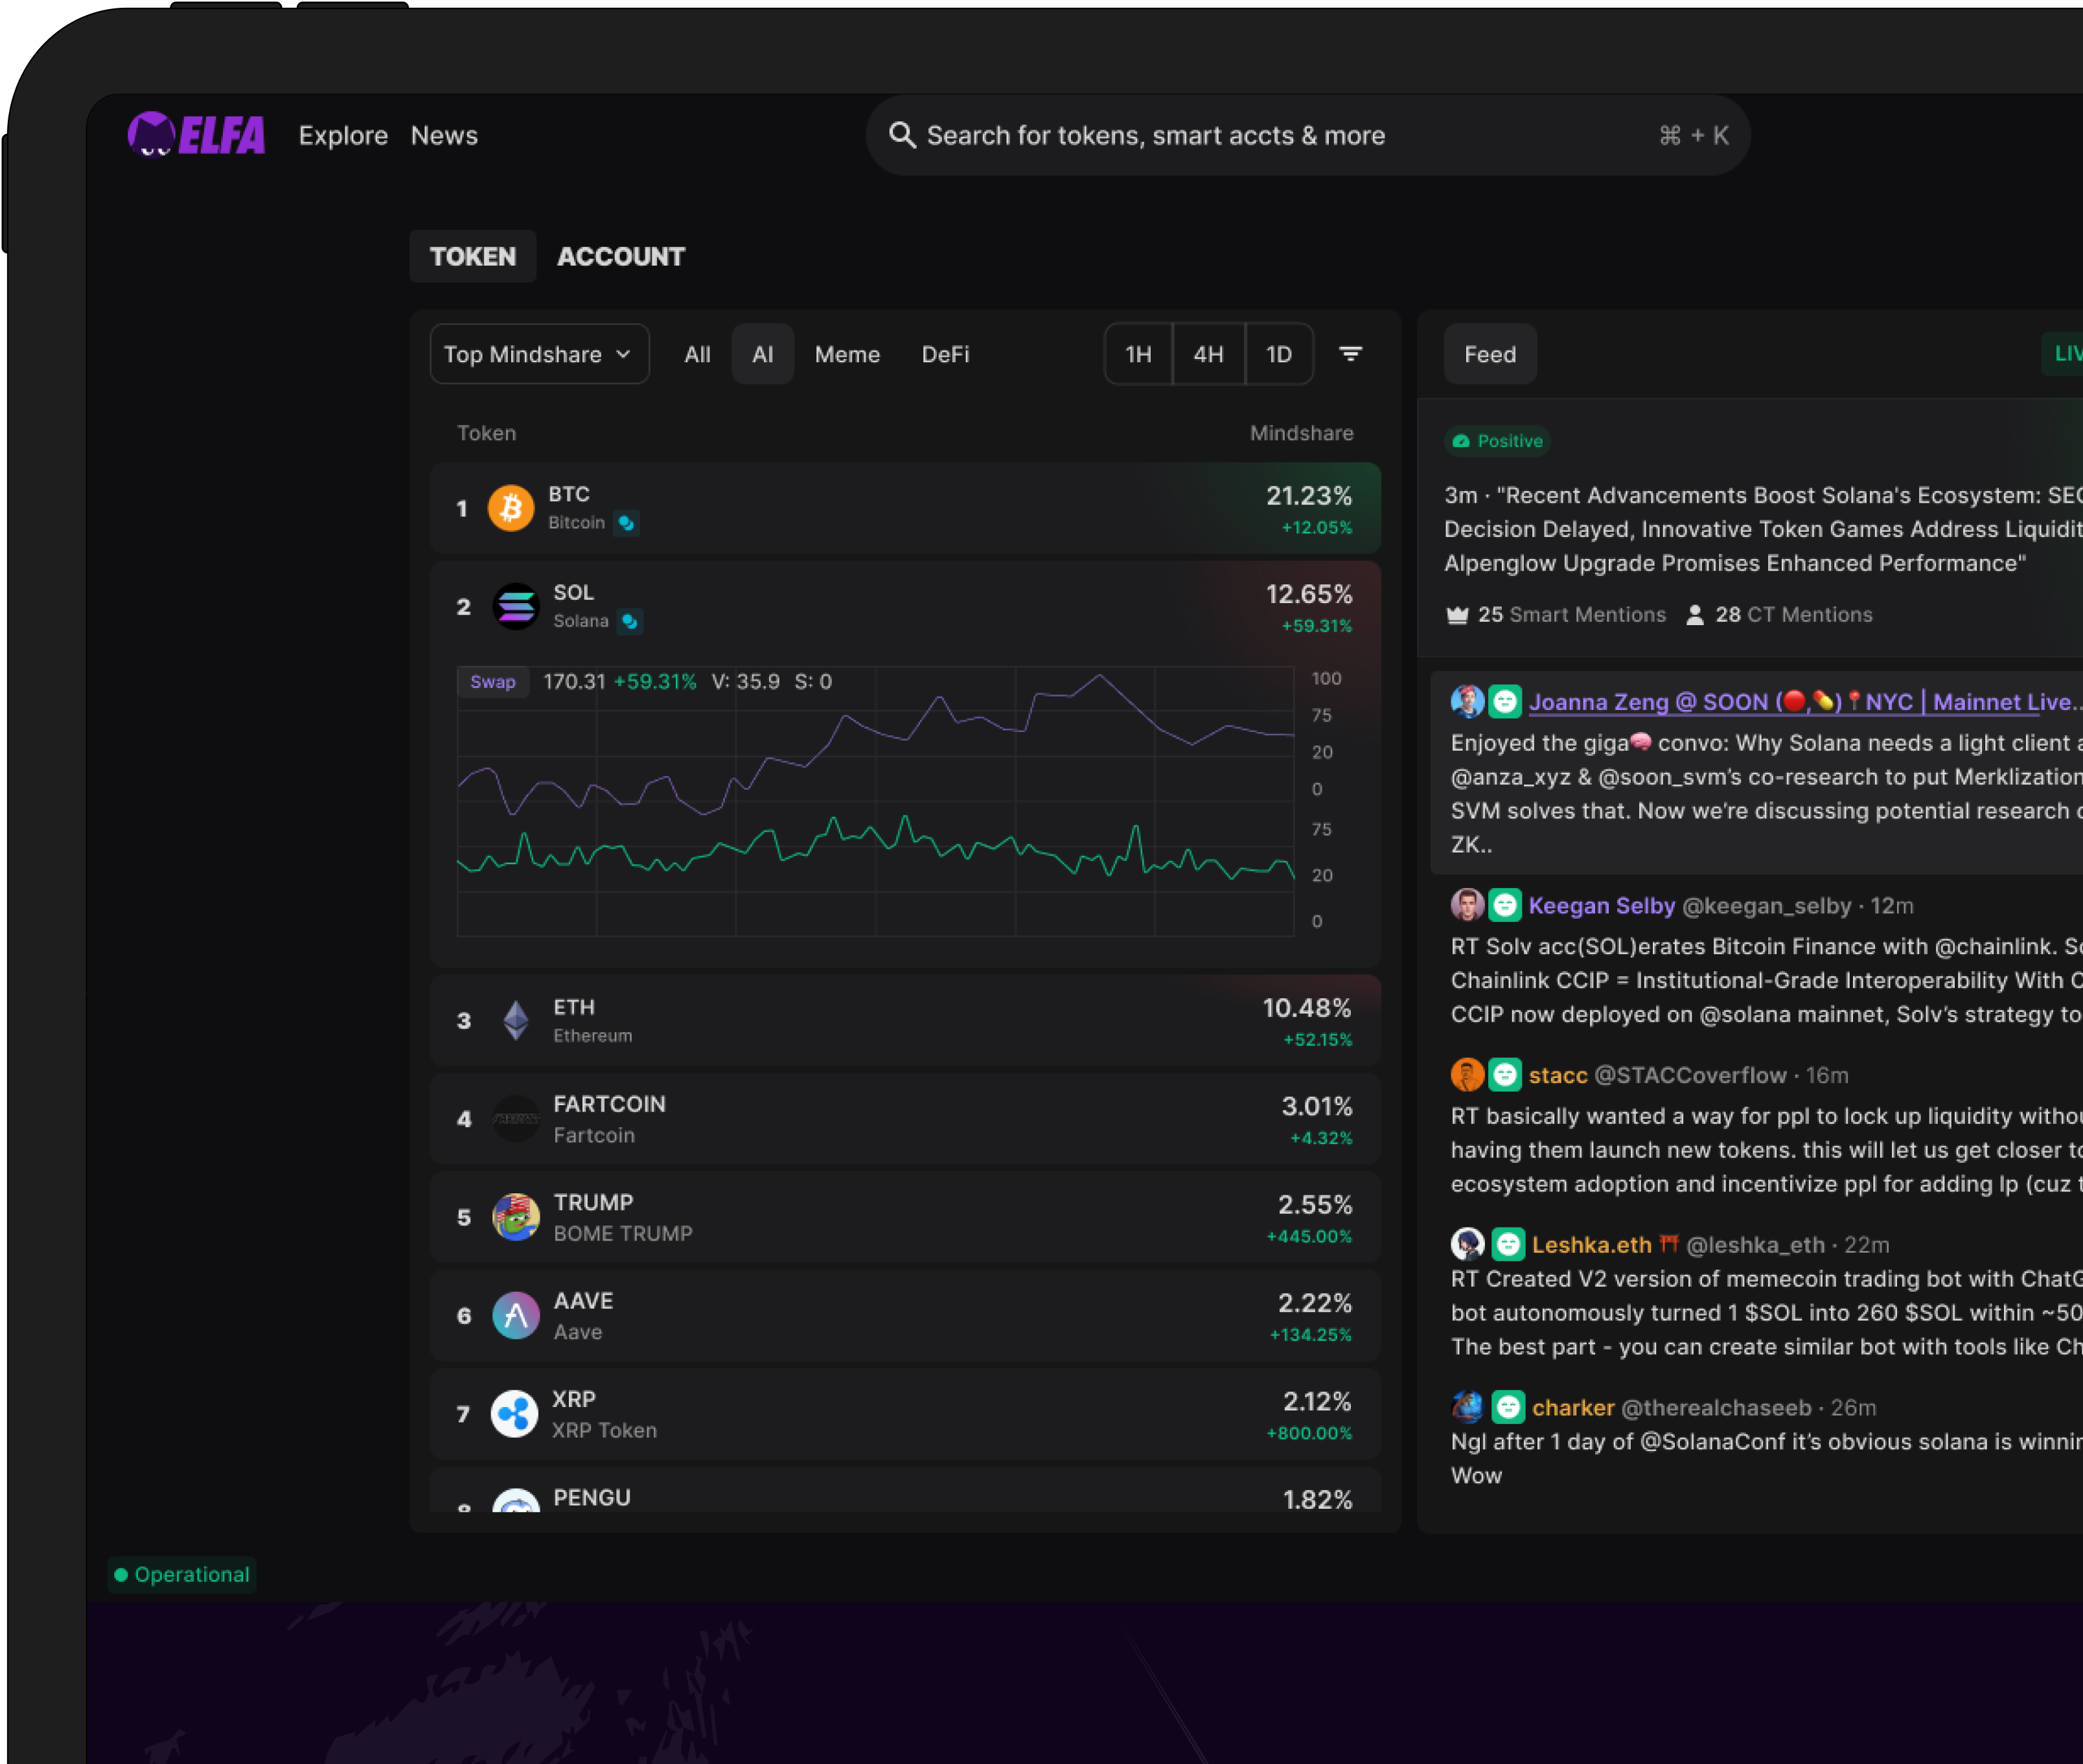
Task: Select the AI category filter
Action: [x=763, y=354]
